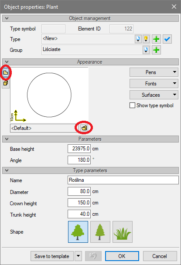Select the grass shrub shape
This screenshot has height=265, width=181.
click(x=123, y=232)
